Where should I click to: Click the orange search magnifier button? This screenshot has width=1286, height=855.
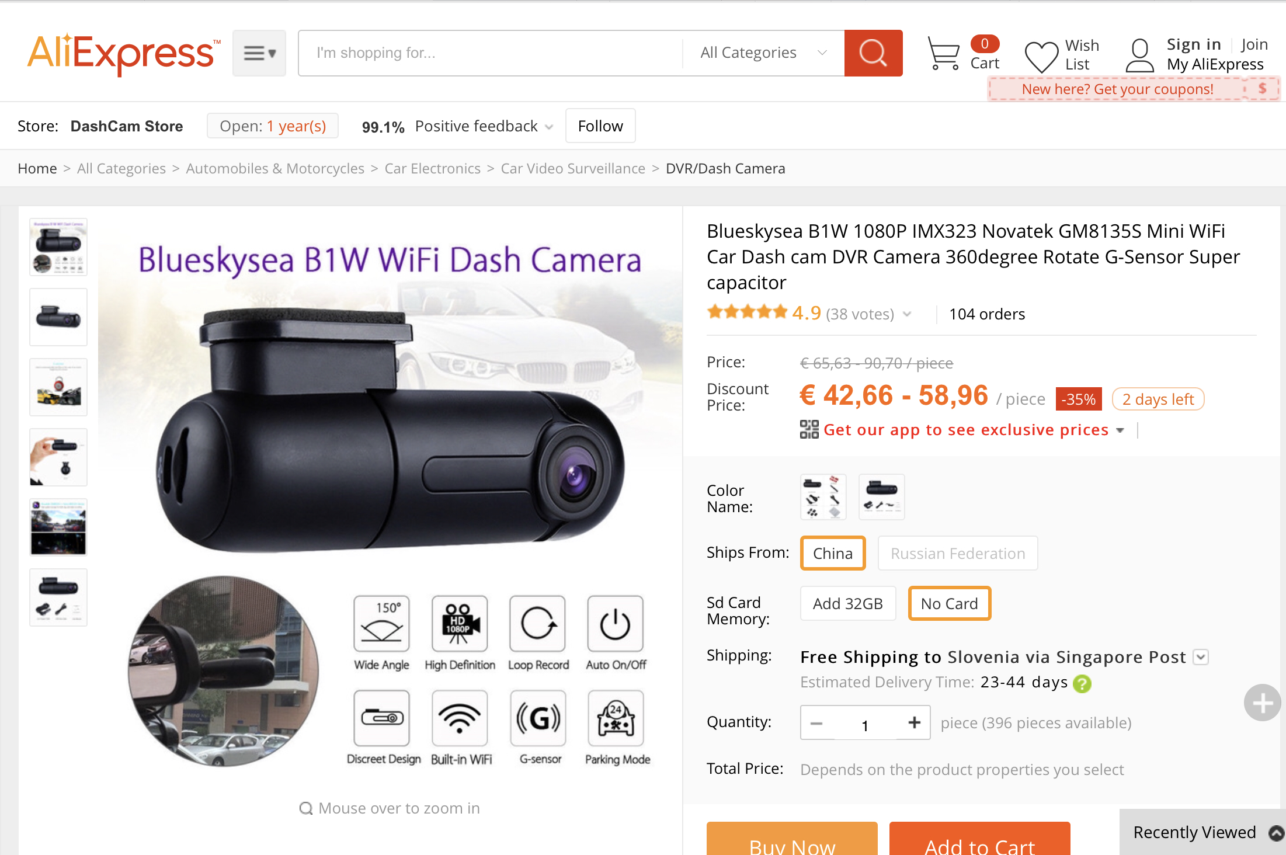(873, 53)
